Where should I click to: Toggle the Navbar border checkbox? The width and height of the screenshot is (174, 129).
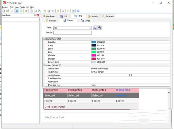tap(130, 75)
